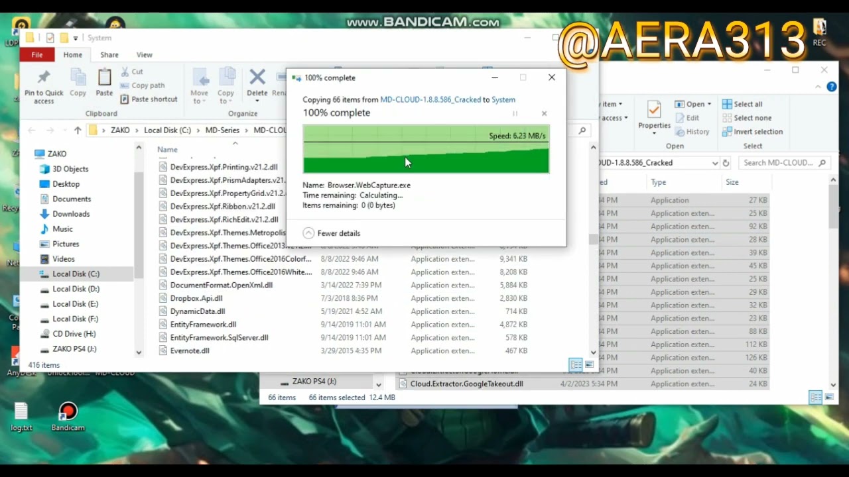Open the Bandicam desktop shortcut
The height and width of the screenshot is (477, 849).
68,417
